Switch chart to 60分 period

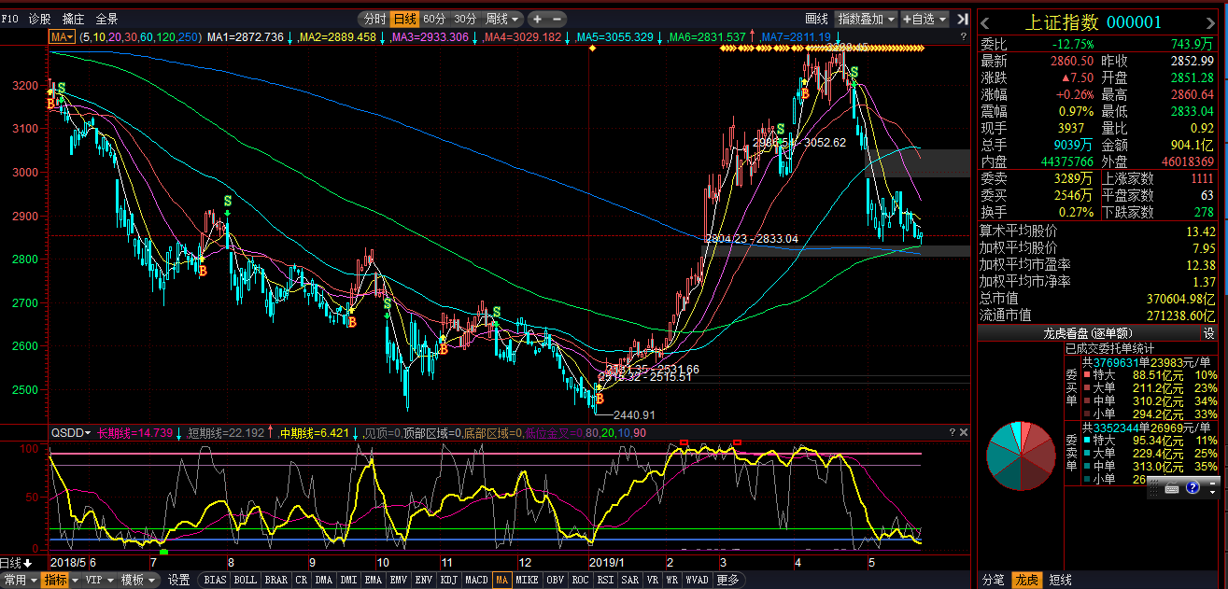coord(434,19)
